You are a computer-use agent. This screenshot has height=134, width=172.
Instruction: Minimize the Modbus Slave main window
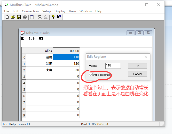pyautogui.click(x=135, y=5)
